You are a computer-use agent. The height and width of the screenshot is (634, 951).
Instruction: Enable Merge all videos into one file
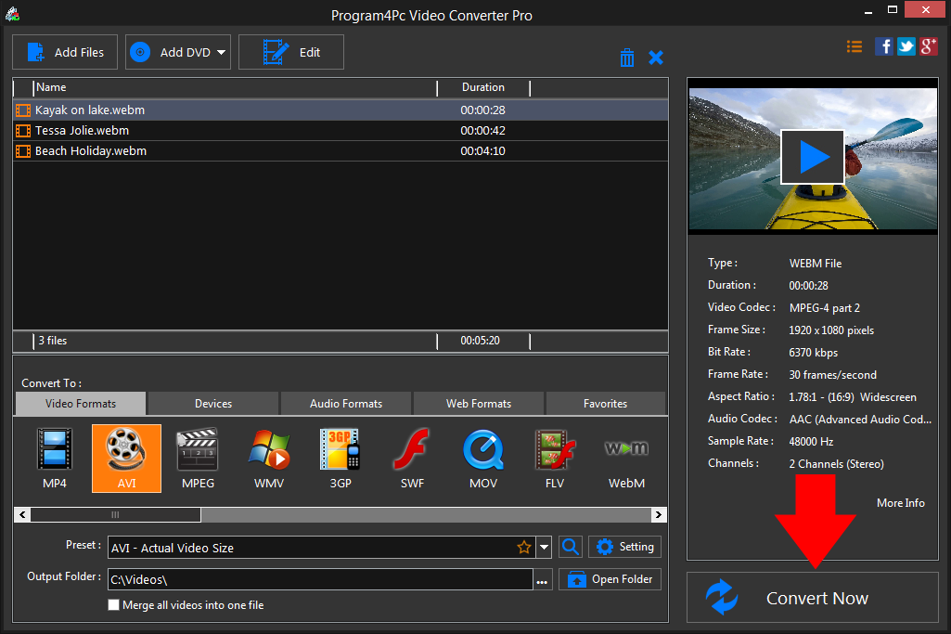click(x=113, y=604)
